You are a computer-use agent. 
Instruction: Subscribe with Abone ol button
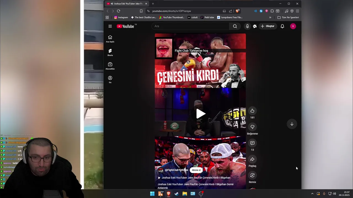click(x=196, y=170)
